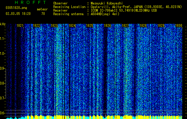Click the 1827 time marker

point(125,26)
